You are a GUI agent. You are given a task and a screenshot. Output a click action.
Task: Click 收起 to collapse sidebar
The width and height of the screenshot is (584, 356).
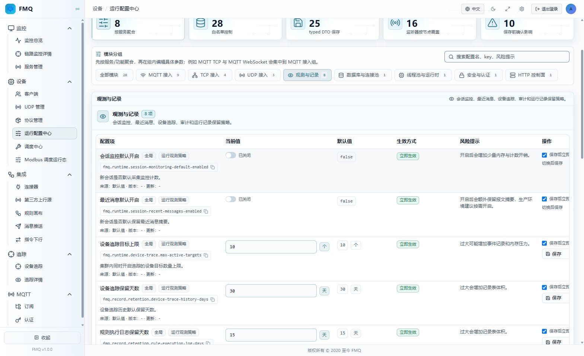tap(42, 338)
